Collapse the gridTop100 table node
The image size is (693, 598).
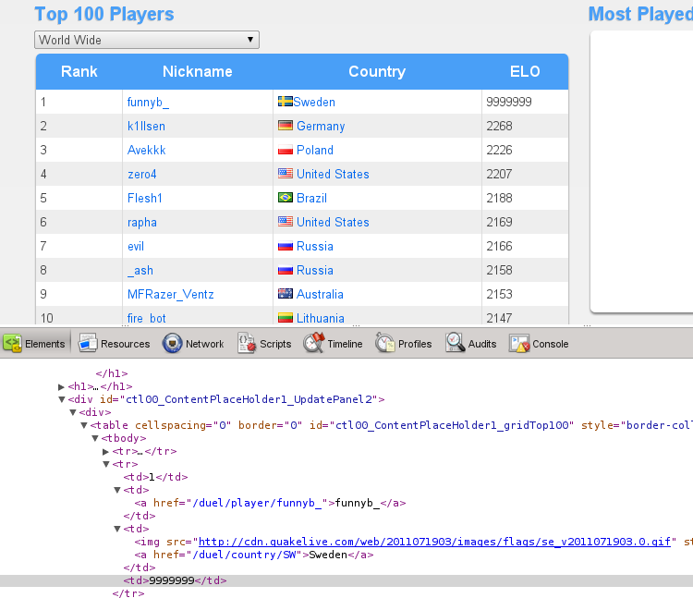84,425
